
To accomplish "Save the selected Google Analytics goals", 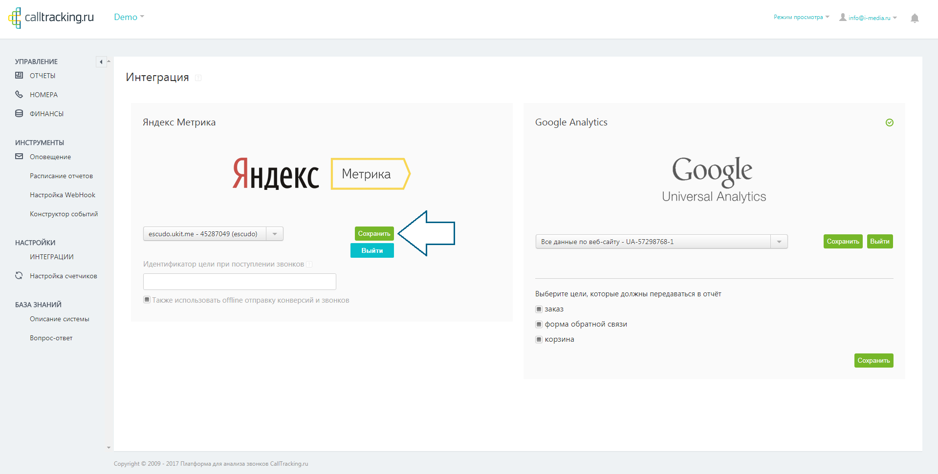I will pyautogui.click(x=873, y=360).
